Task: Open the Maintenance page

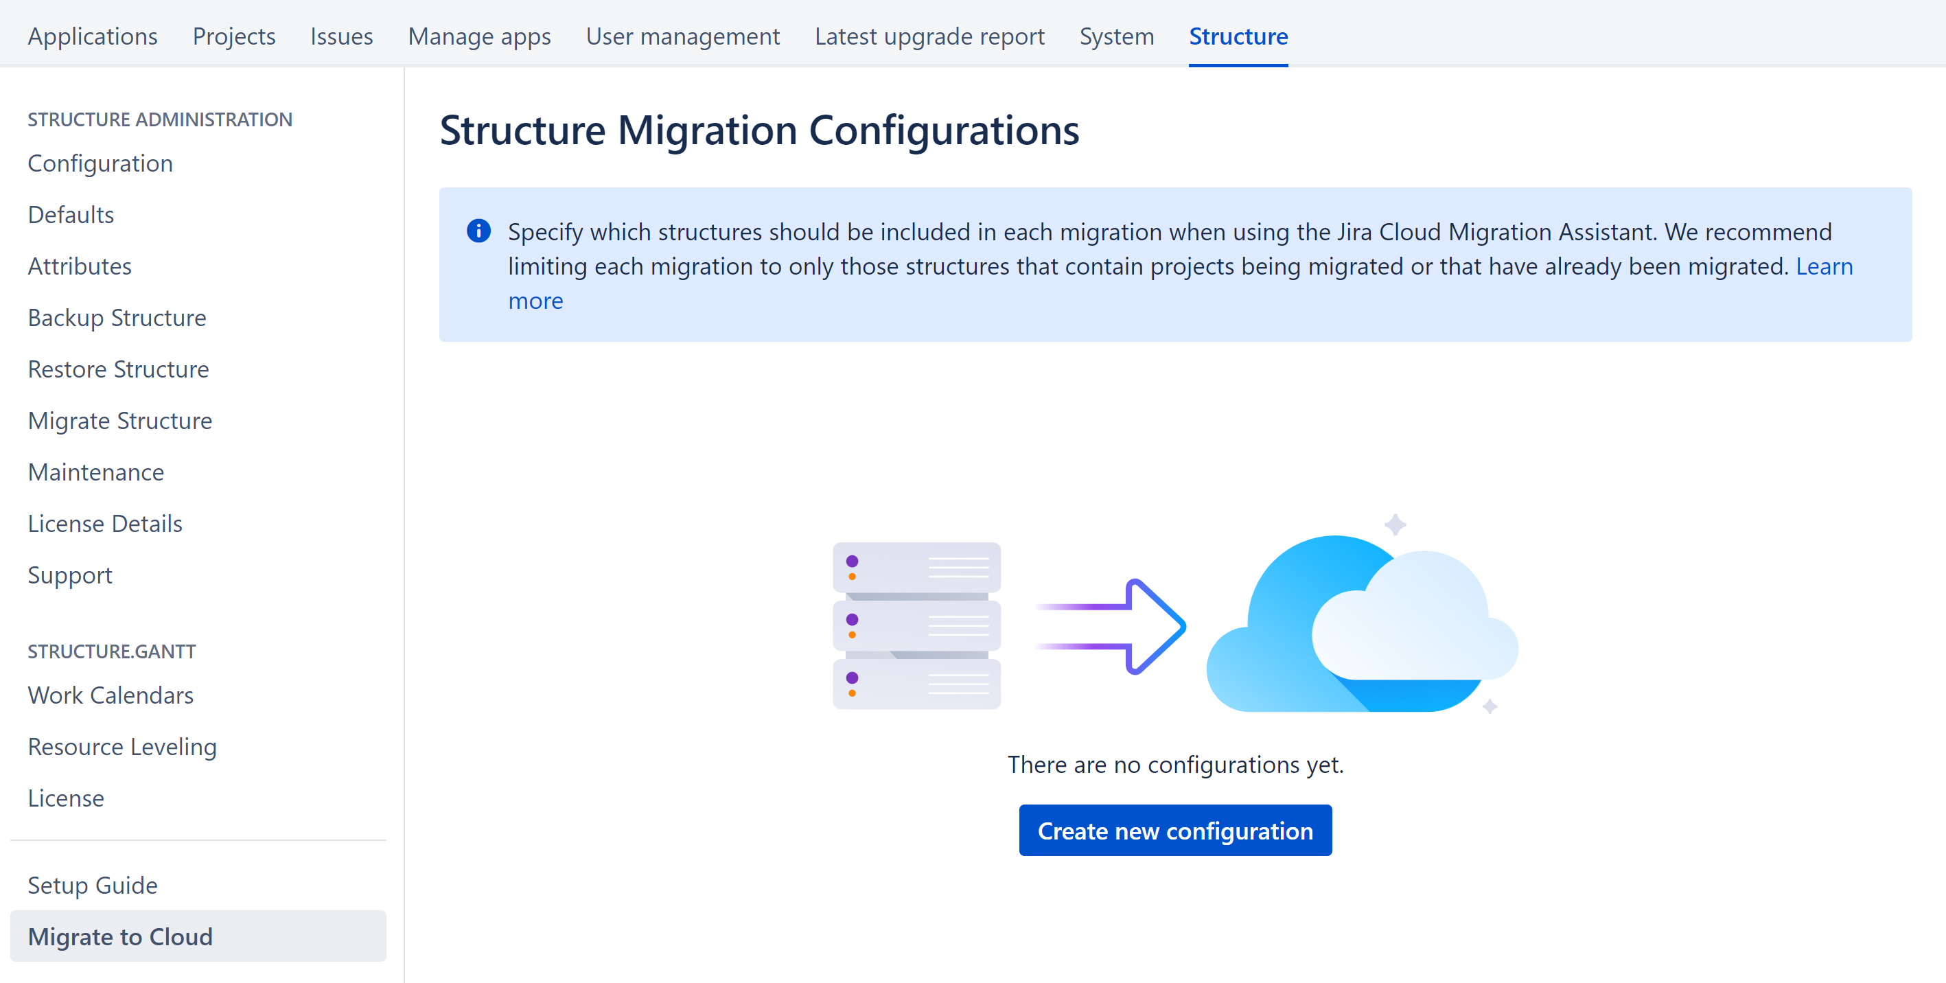Action: [96, 472]
